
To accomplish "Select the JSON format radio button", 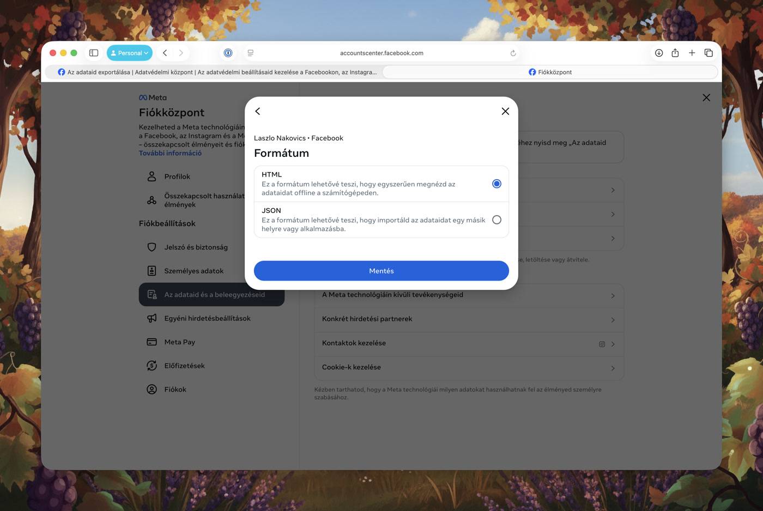I will [x=496, y=220].
